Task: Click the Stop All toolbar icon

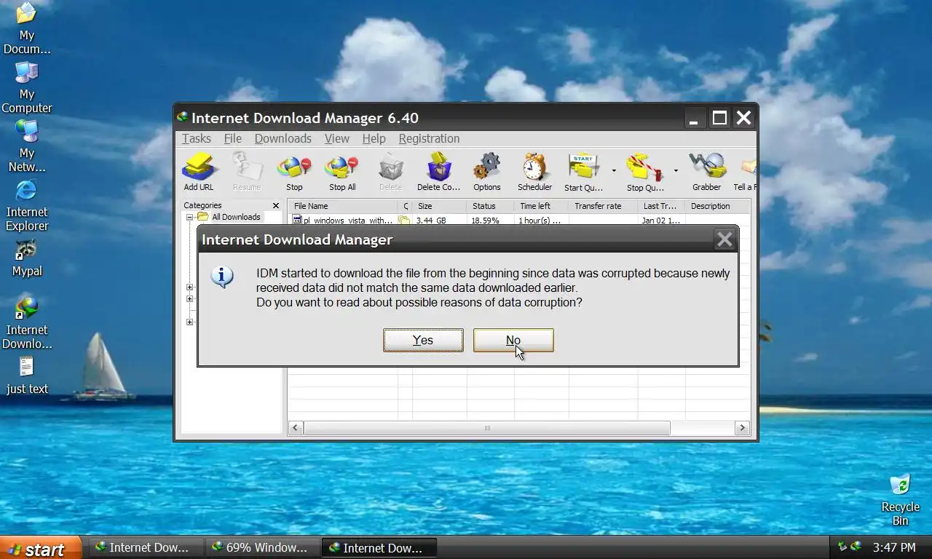Action: click(x=342, y=172)
